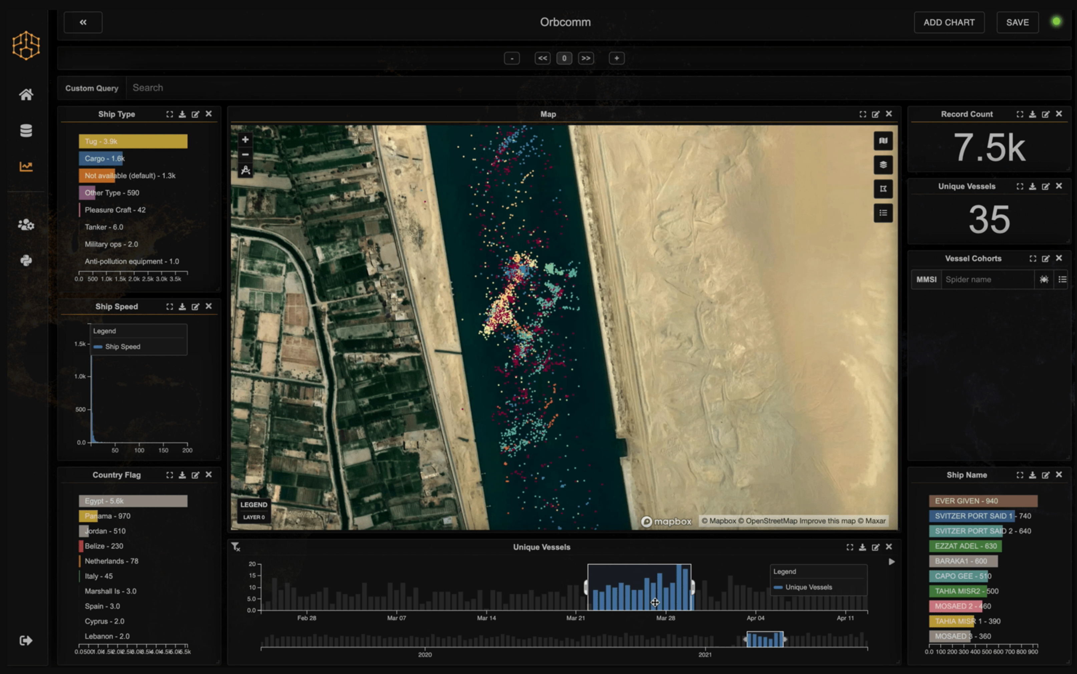Open the Python sidebar icon
Image resolution: width=1077 pixels, height=674 pixels.
pyautogui.click(x=26, y=260)
